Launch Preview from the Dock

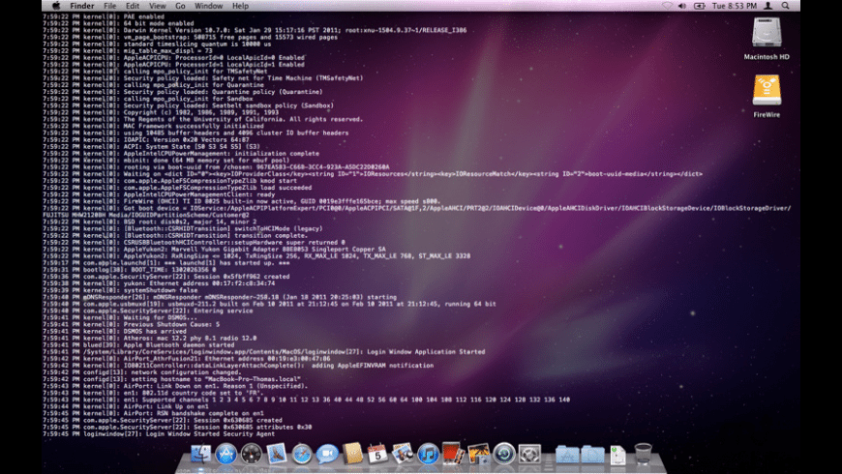(x=403, y=454)
